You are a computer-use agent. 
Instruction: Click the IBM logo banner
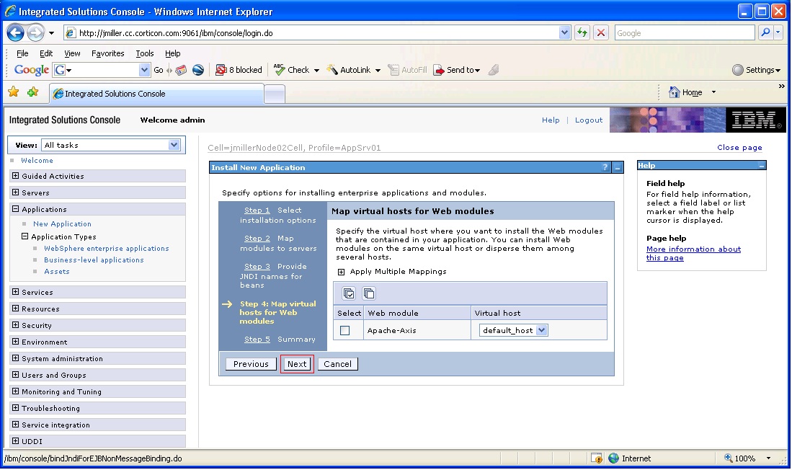click(756, 120)
